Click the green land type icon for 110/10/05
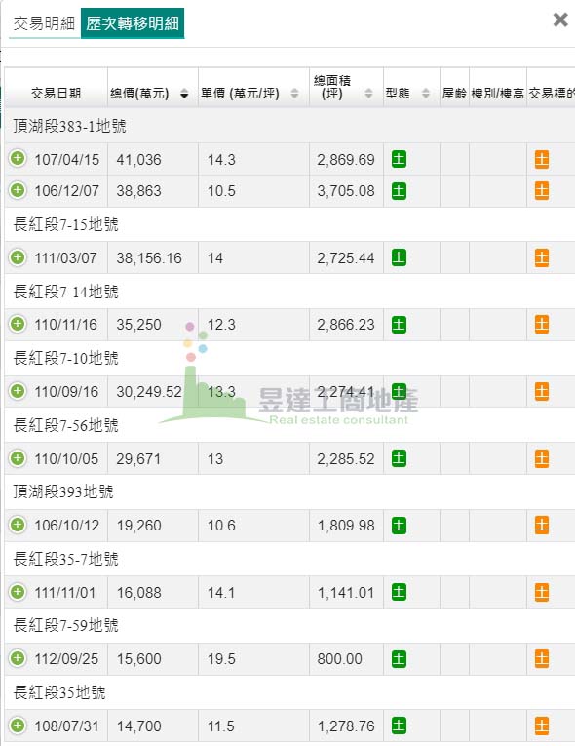The height and width of the screenshot is (746, 575). [399, 458]
